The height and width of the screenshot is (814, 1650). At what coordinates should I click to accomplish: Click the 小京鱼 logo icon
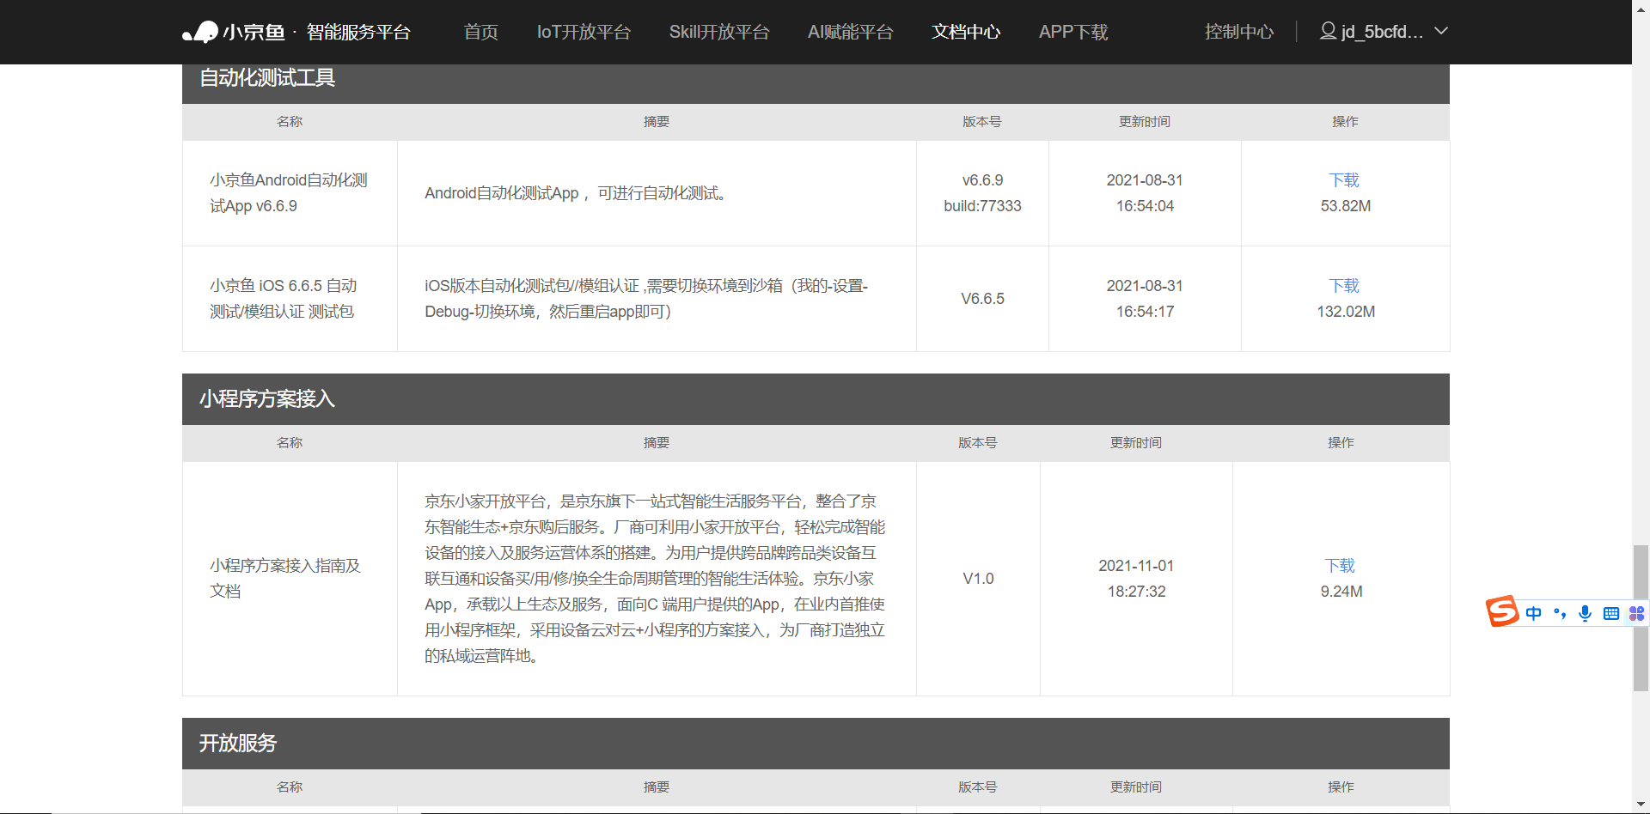[x=200, y=33]
